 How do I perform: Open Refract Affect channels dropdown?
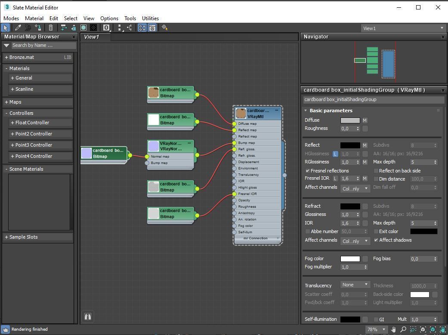[355, 241]
